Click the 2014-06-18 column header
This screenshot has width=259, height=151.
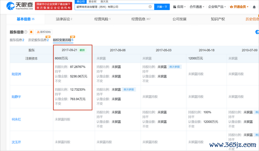[207, 50]
